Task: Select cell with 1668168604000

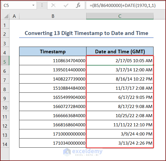Action: tap(53, 125)
